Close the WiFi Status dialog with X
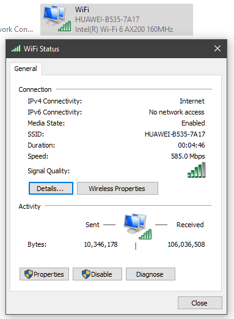This screenshot has height=319, width=234. 218,48
